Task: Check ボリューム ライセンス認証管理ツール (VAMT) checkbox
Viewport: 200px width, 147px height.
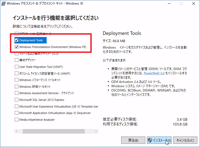Action: (17, 73)
